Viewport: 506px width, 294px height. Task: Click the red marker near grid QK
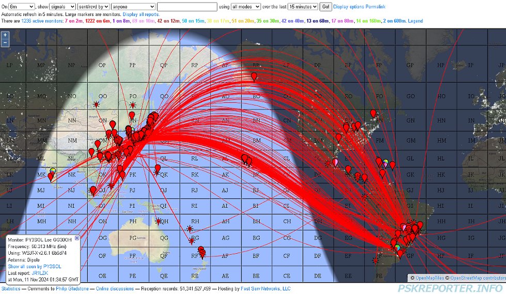(x=157, y=168)
